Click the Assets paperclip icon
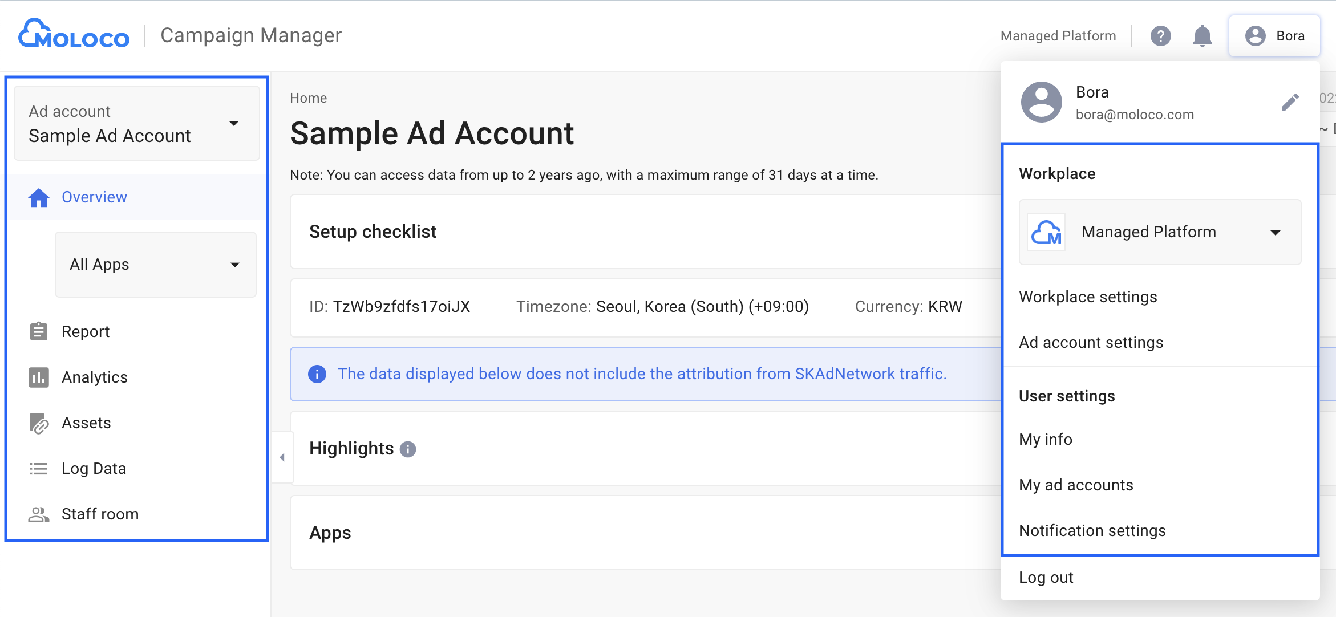The height and width of the screenshot is (617, 1336). pos(39,423)
